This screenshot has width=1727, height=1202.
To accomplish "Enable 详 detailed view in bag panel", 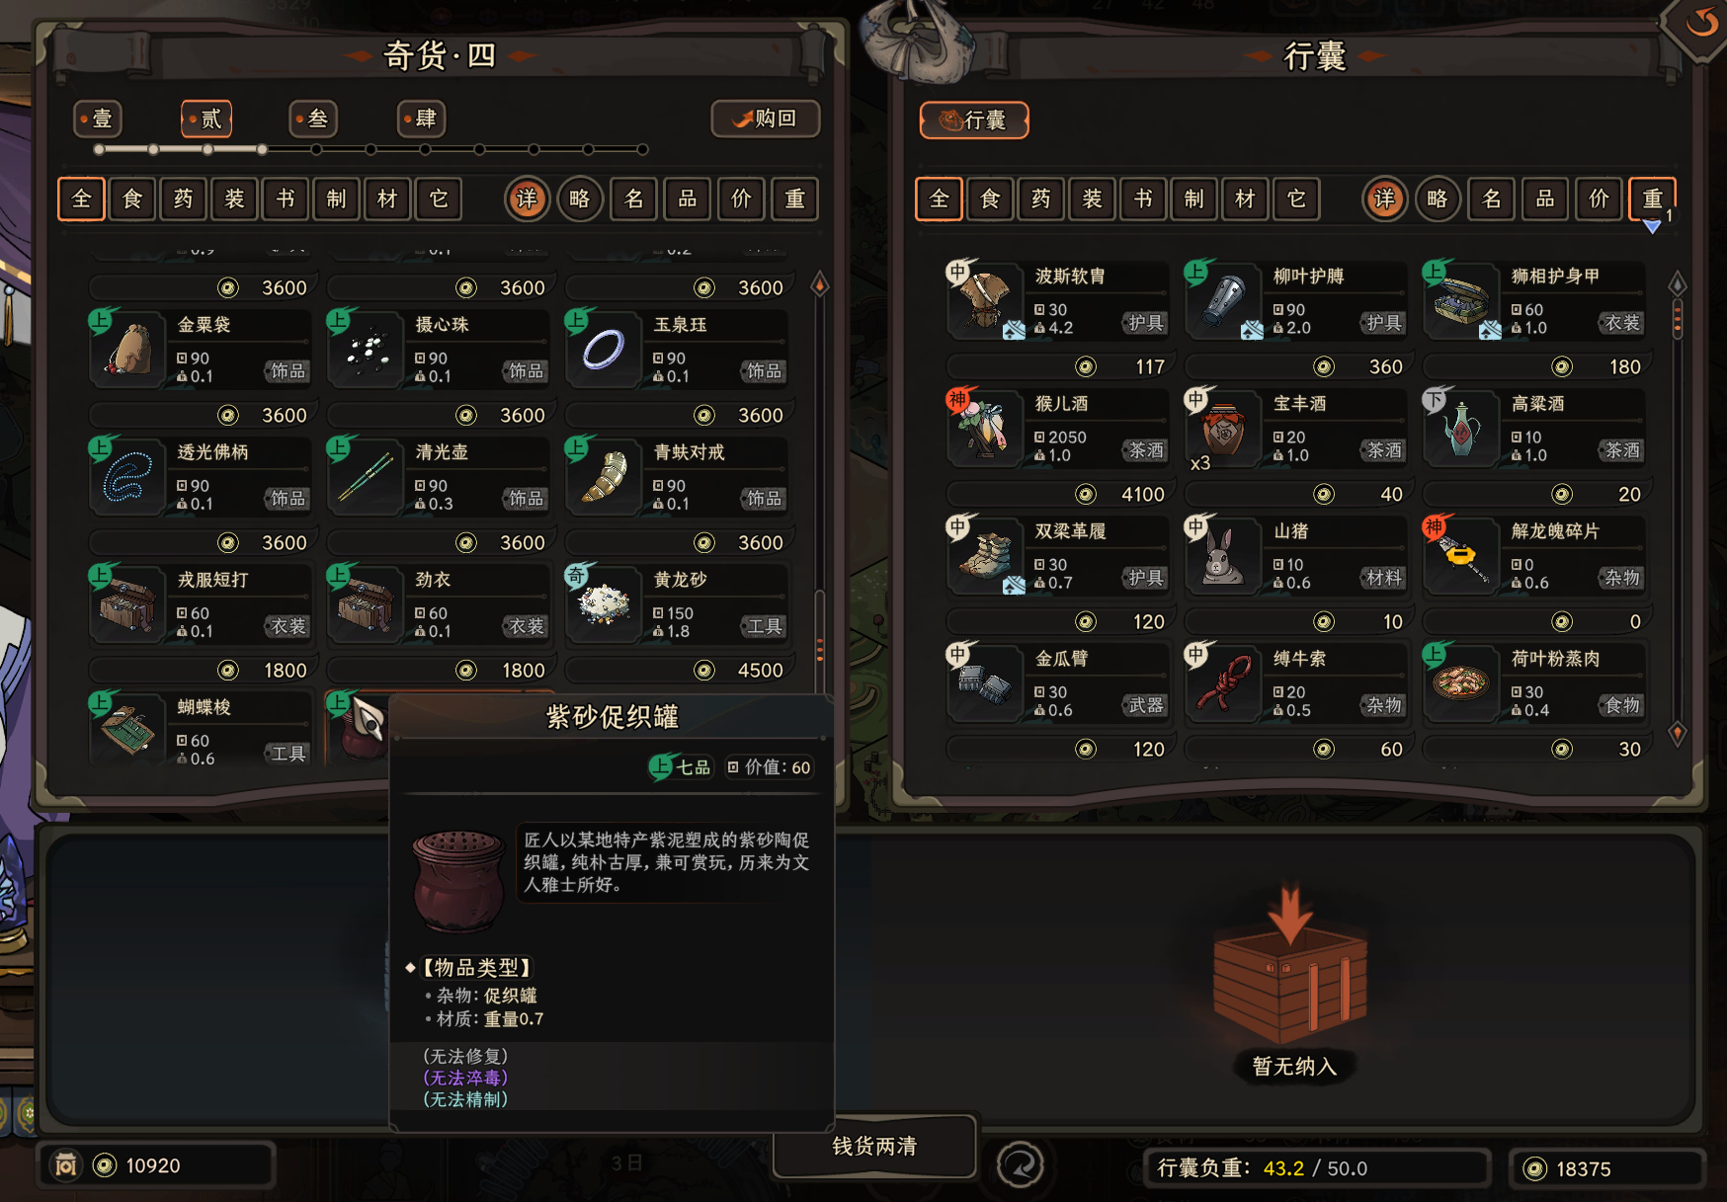I will pos(1384,200).
